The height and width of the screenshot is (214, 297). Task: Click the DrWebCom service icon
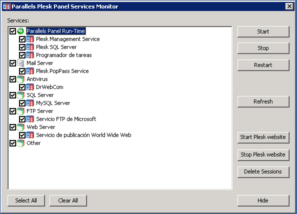(x=30, y=87)
